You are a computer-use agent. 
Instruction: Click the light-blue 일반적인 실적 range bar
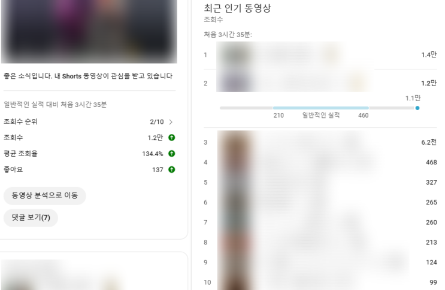pyautogui.click(x=320, y=108)
